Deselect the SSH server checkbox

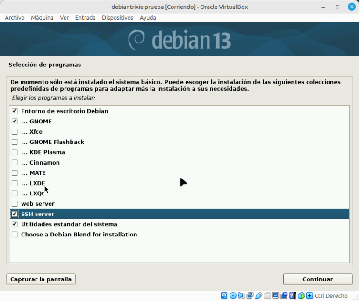point(14,214)
